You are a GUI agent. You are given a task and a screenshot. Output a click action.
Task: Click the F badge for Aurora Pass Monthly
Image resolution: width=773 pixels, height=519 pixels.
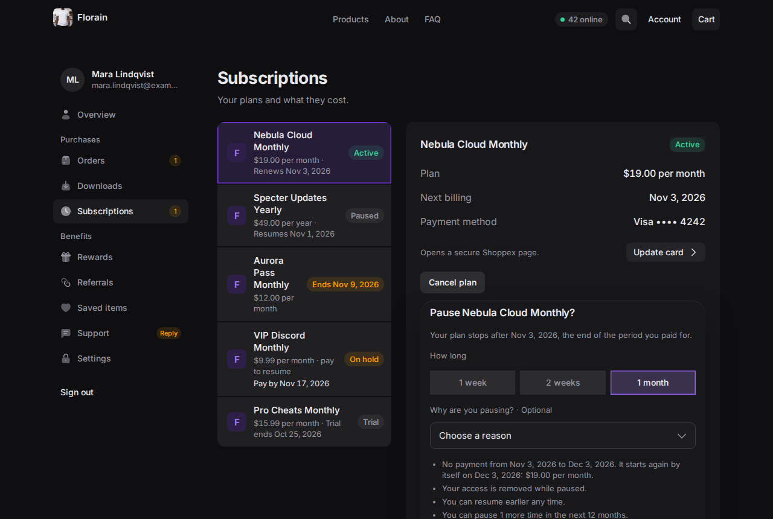[237, 284]
